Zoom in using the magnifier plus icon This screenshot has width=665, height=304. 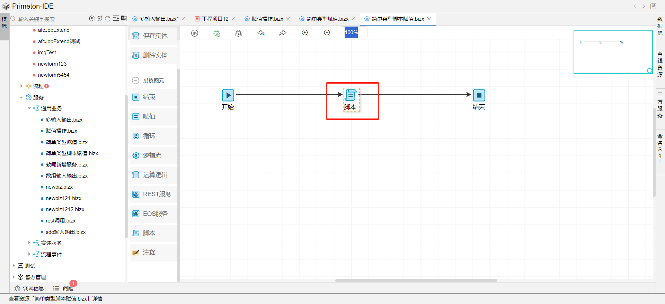tap(305, 33)
